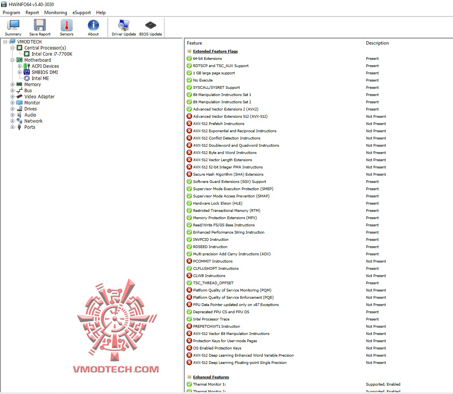Select the Intel Core i7-7700K label

[x=52, y=54]
